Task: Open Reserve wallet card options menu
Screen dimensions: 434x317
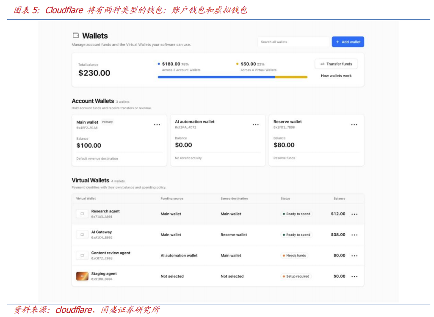Action: click(354, 125)
